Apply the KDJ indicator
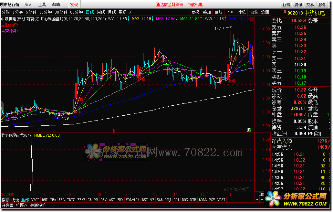 (168, 200)
